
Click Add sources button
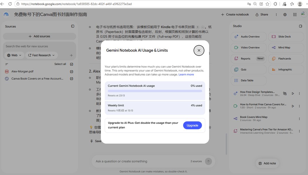pos(39,36)
